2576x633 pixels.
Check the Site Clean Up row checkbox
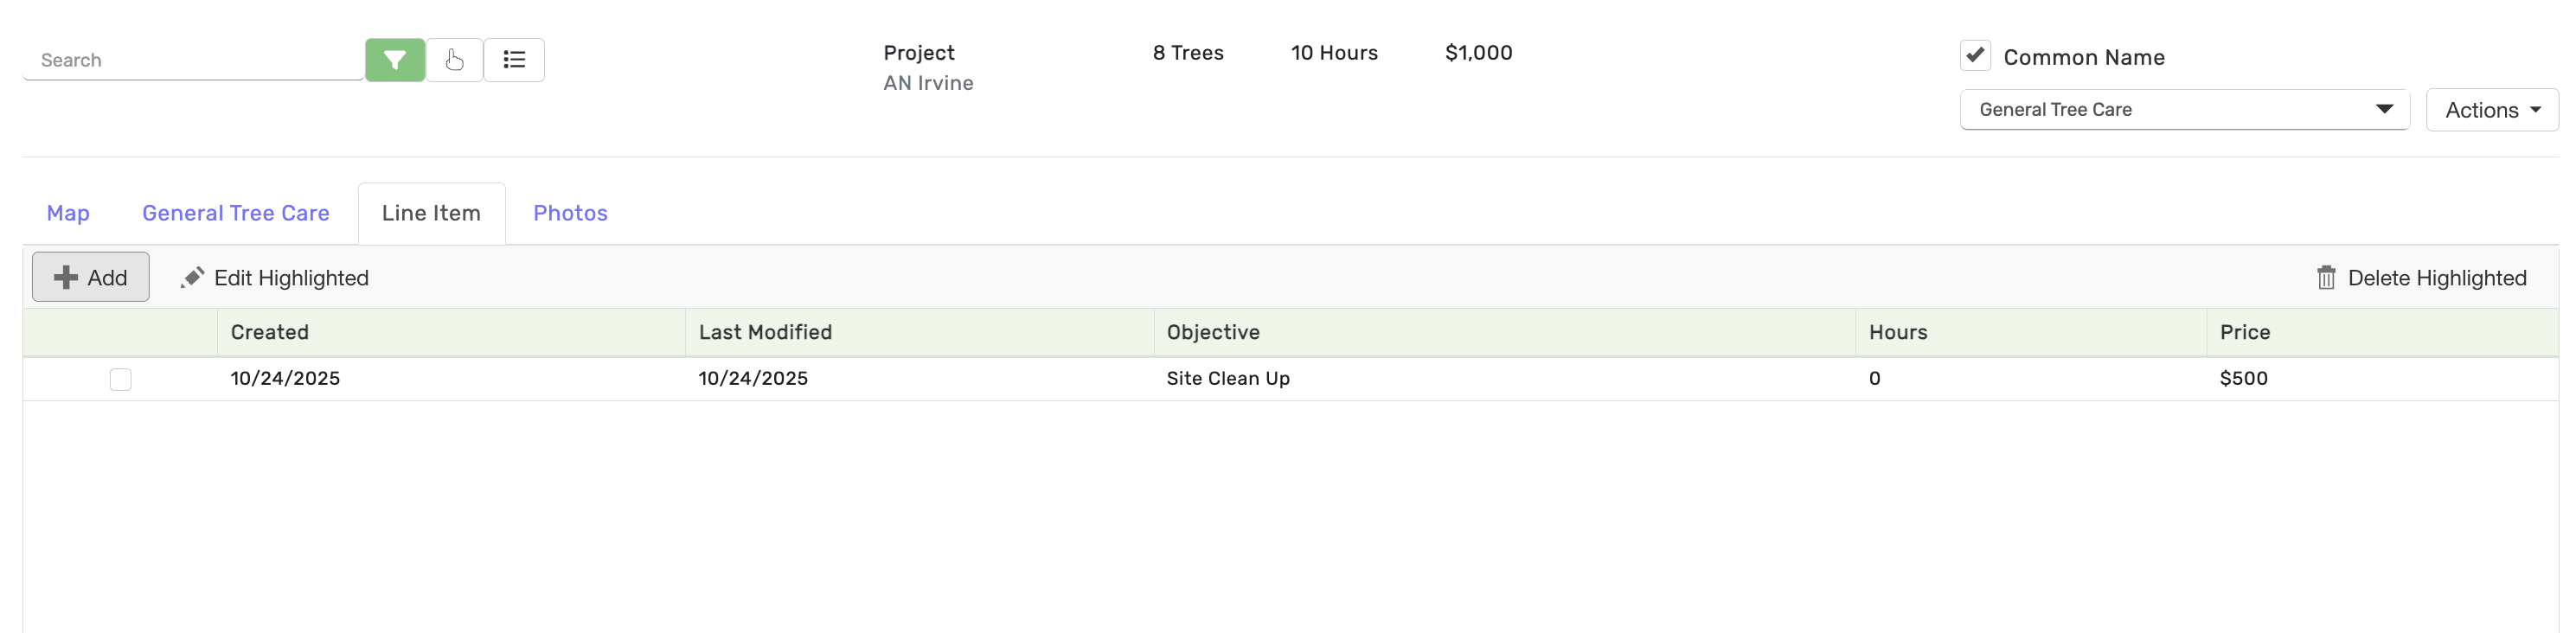tap(121, 379)
